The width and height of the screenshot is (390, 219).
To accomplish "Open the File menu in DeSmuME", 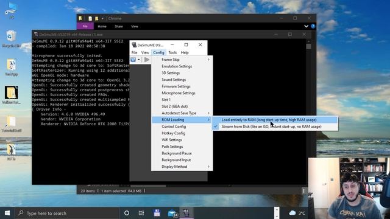I will click(134, 53).
